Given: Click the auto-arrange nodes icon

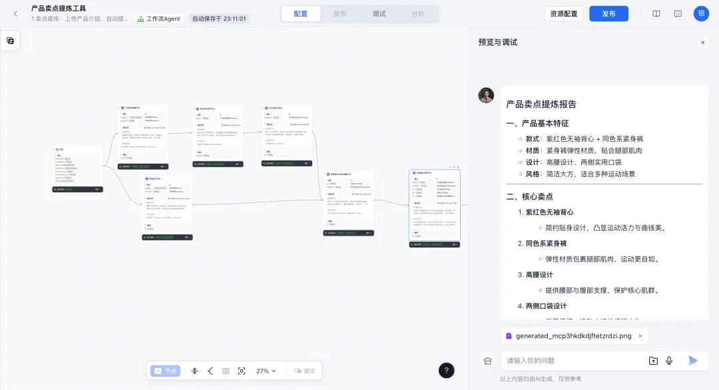Looking at the screenshot, I should point(194,371).
